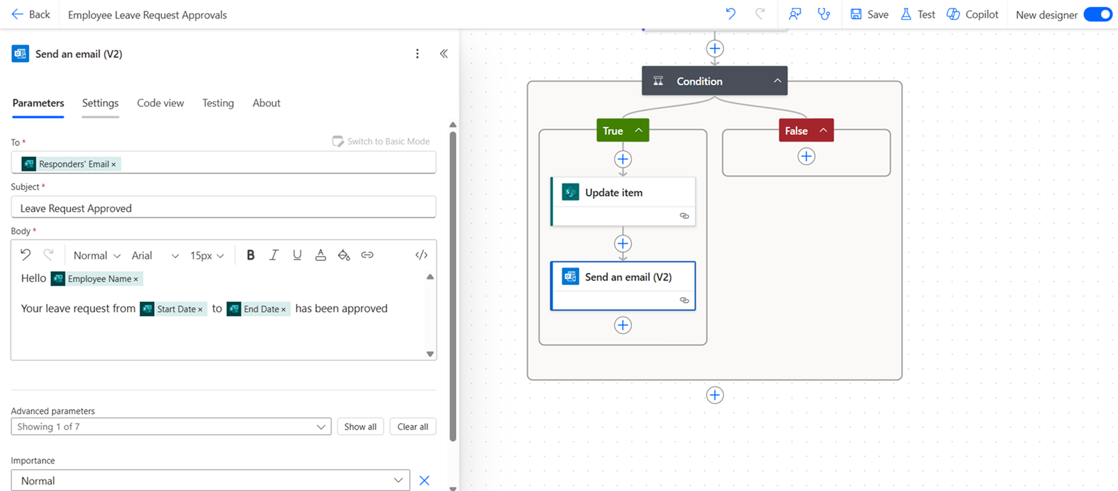Undo in the body editor toolbar

[26, 255]
